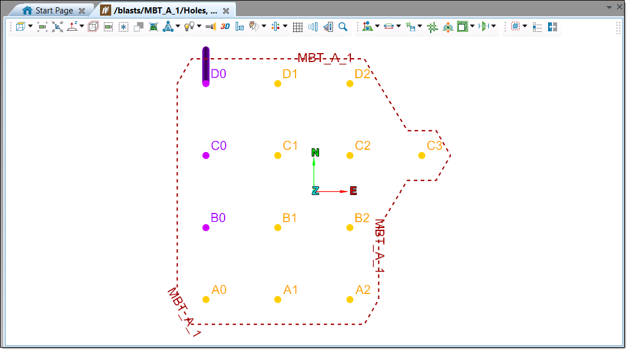Open the tab list dropdown arrow
Viewport: 628px width, 351px height.
[609, 7]
